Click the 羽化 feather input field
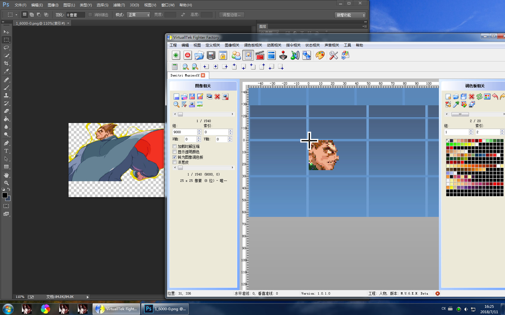505x315 pixels. click(75, 15)
